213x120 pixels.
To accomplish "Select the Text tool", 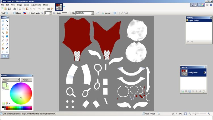I will [x=3, y=52].
